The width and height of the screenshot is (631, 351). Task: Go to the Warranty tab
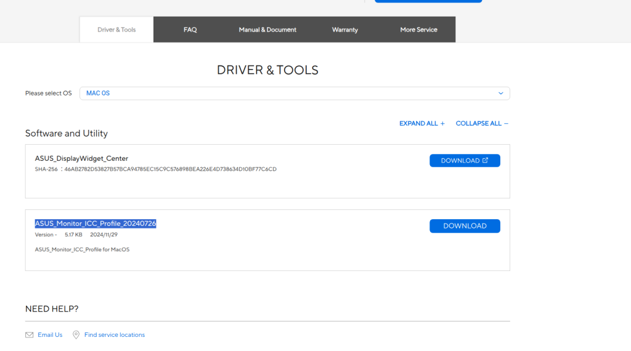[x=344, y=30]
